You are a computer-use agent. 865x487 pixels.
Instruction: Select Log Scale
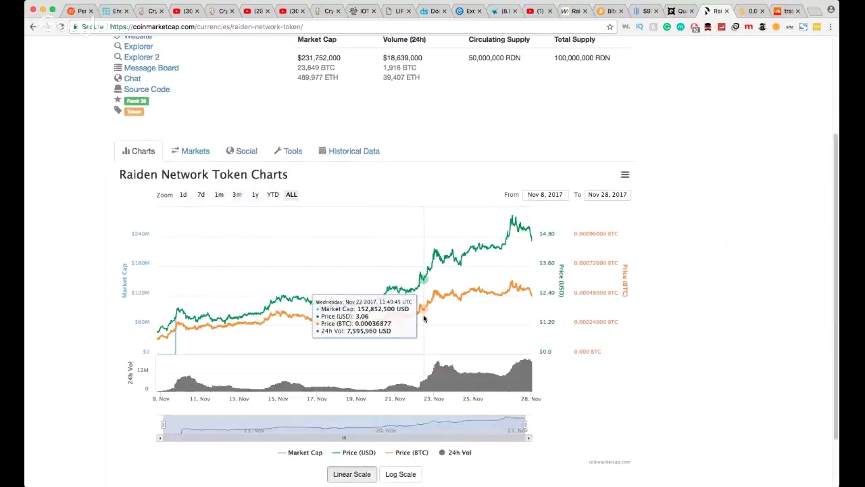pyautogui.click(x=401, y=474)
